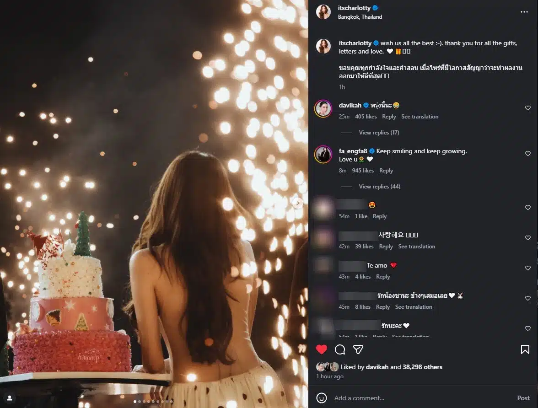Open the three-dot more options menu
This screenshot has width=538, height=408.
tap(524, 12)
